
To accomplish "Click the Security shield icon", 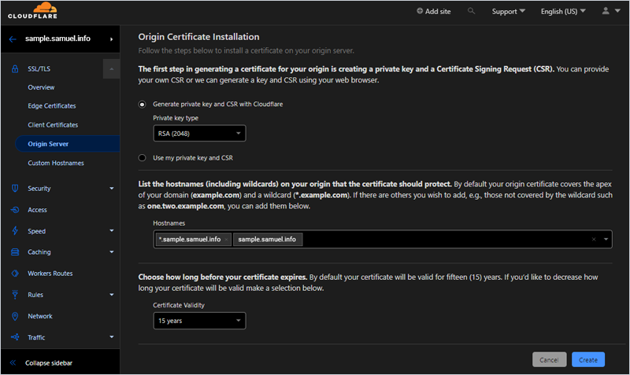I will pos(15,188).
